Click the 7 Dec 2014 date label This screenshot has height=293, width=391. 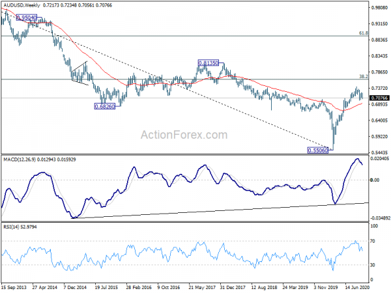(75, 288)
